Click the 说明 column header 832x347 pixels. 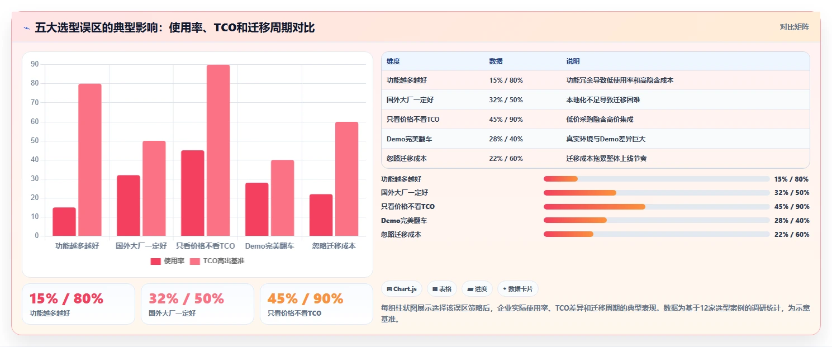(573, 61)
